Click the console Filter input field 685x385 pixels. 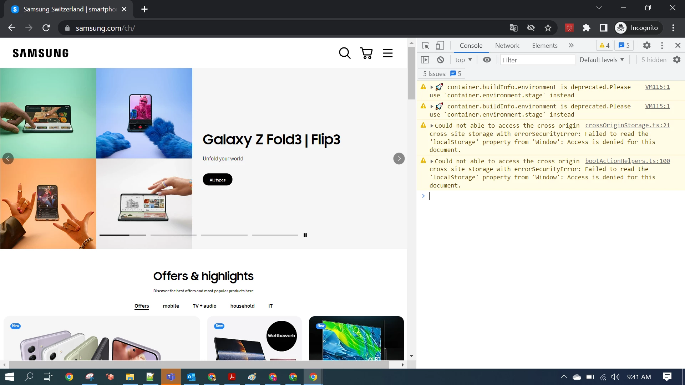tap(537, 60)
